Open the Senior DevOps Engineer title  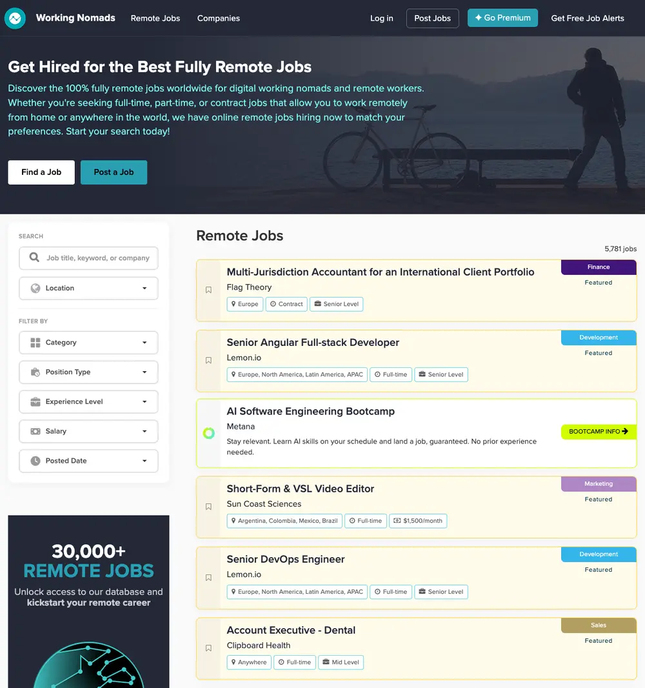pyautogui.click(x=286, y=559)
